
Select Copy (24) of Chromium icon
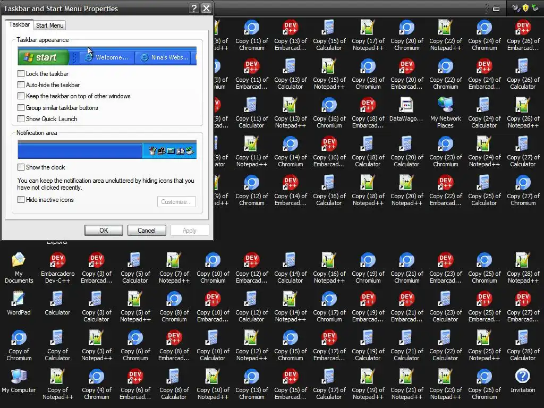tap(484, 35)
